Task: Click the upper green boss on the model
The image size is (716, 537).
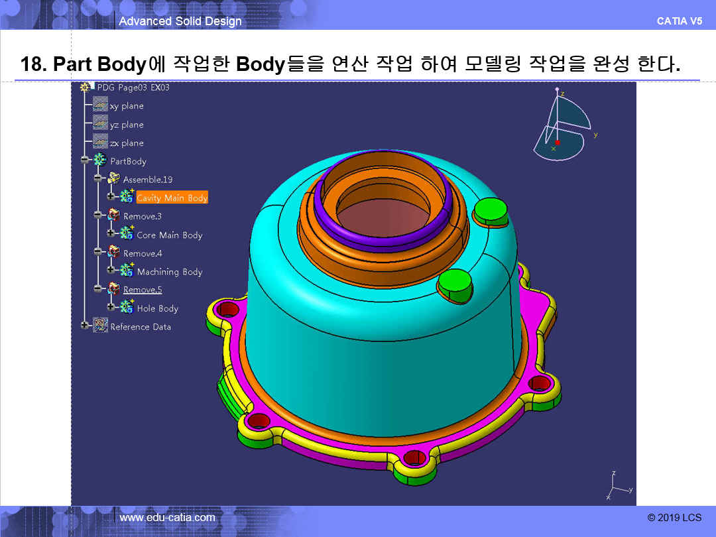Action: [491, 211]
